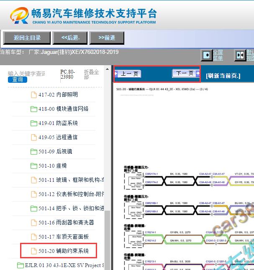Expand the 418-00 模块通信网络 folder

[63, 109]
